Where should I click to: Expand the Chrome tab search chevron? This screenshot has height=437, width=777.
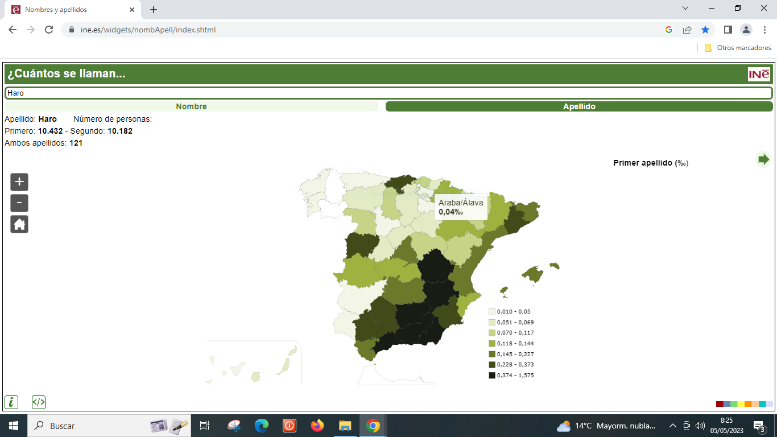tap(685, 9)
